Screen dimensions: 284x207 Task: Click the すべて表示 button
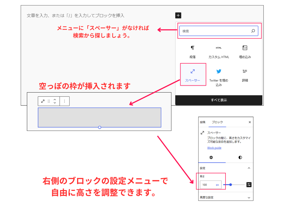219,101
